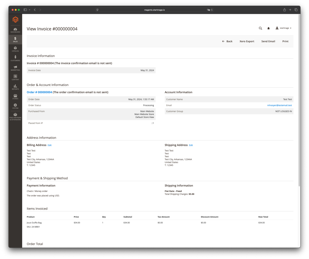Open the notifications bell
Image resolution: width=309 pixels, height=259 pixels.
(x=268, y=28)
